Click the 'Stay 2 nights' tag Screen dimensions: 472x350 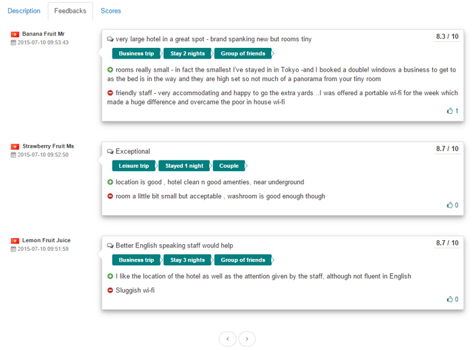(187, 53)
